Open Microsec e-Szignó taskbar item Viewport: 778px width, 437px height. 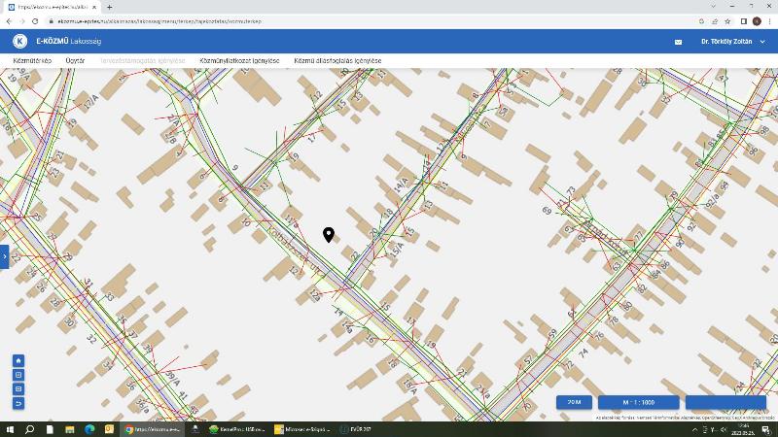coord(302,429)
